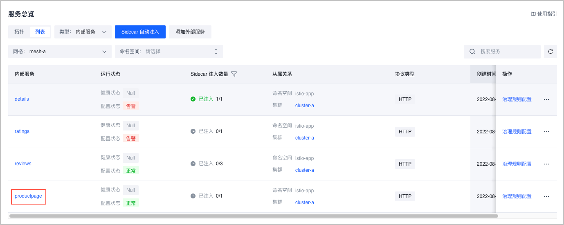The width and height of the screenshot is (564, 225).
Task: Open the more actions menu for reviews
Action: 546,164
